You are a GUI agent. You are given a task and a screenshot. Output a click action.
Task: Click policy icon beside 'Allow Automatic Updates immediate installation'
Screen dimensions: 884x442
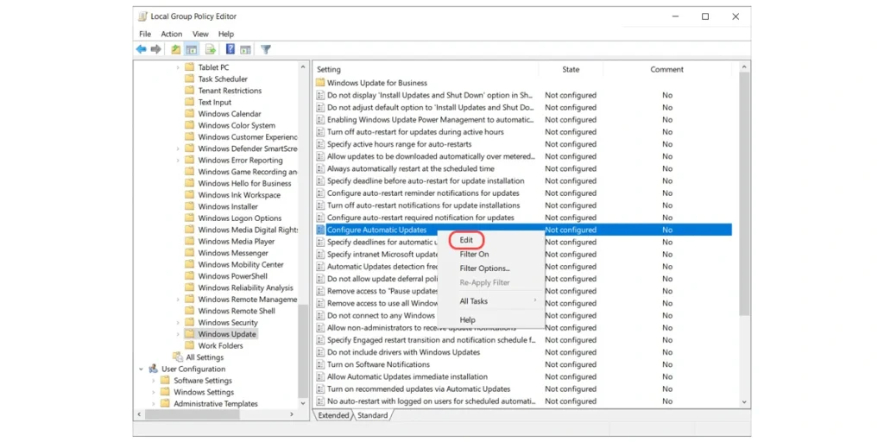(320, 376)
